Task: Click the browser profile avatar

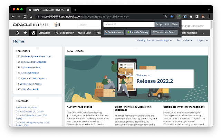Action: [x=203, y=17]
